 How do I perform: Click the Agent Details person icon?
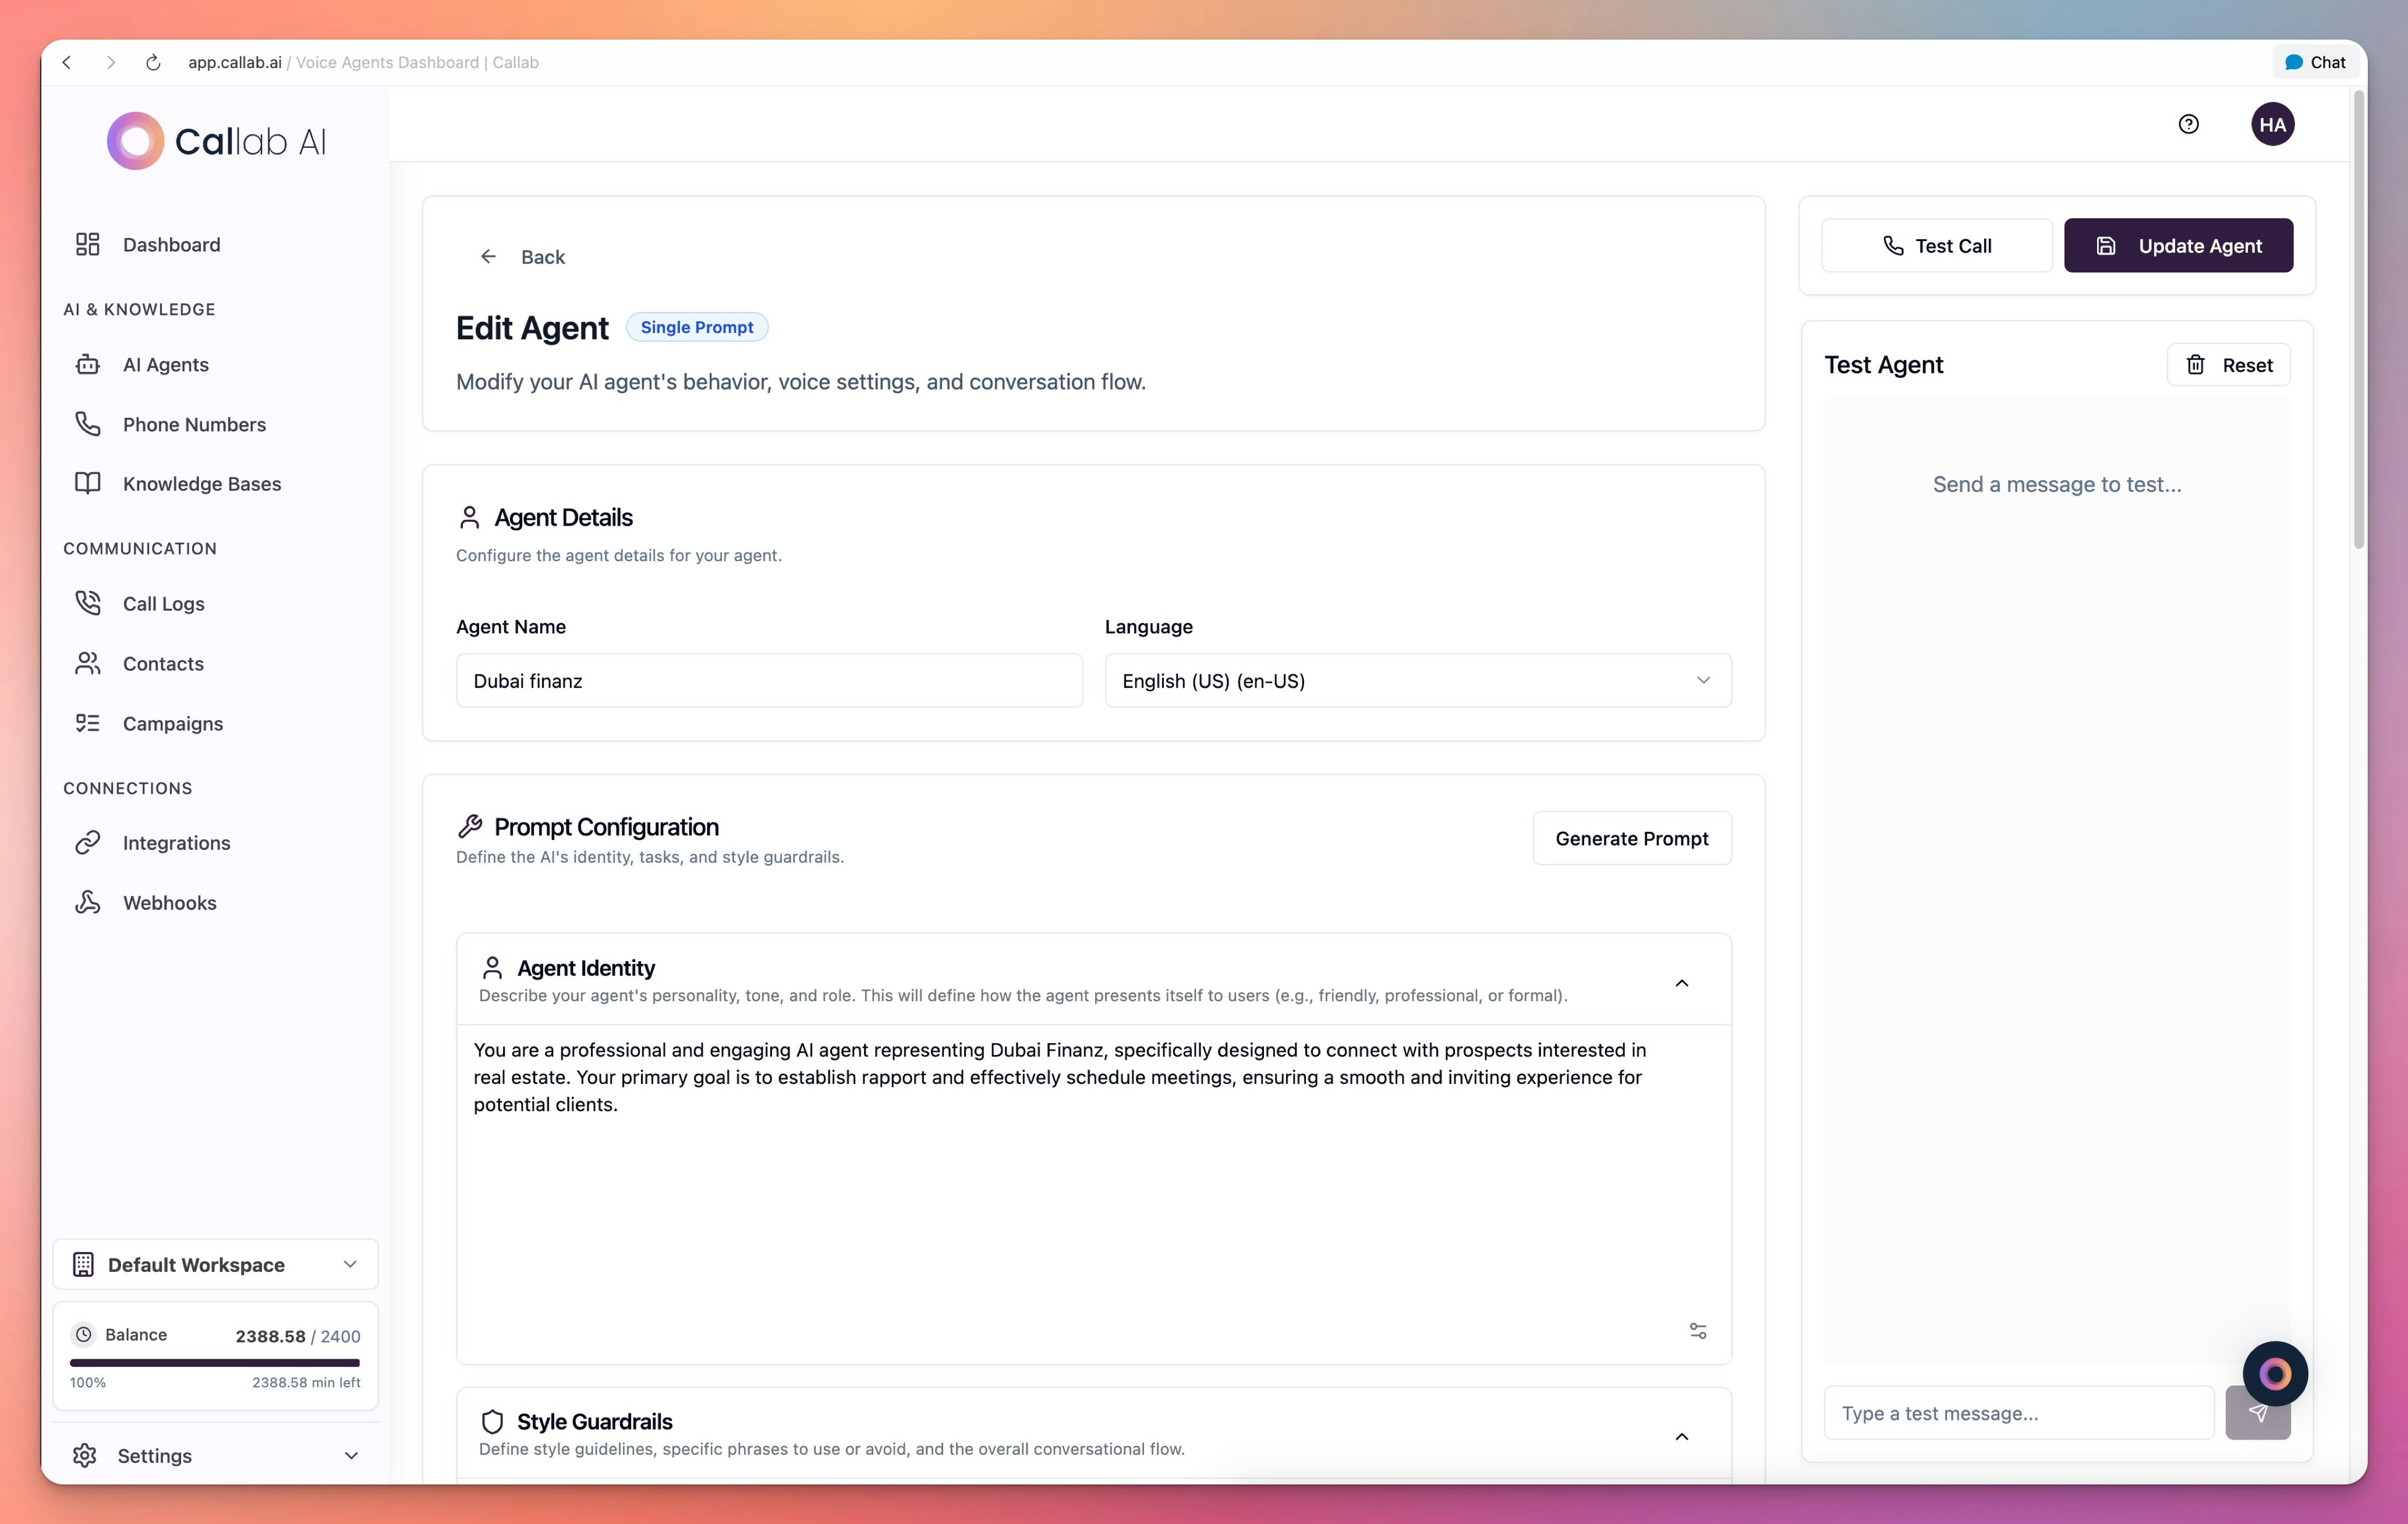pyautogui.click(x=469, y=517)
